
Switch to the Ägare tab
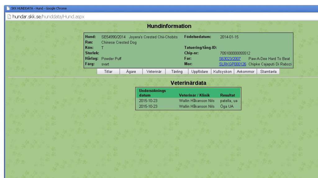[x=131, y=72]
